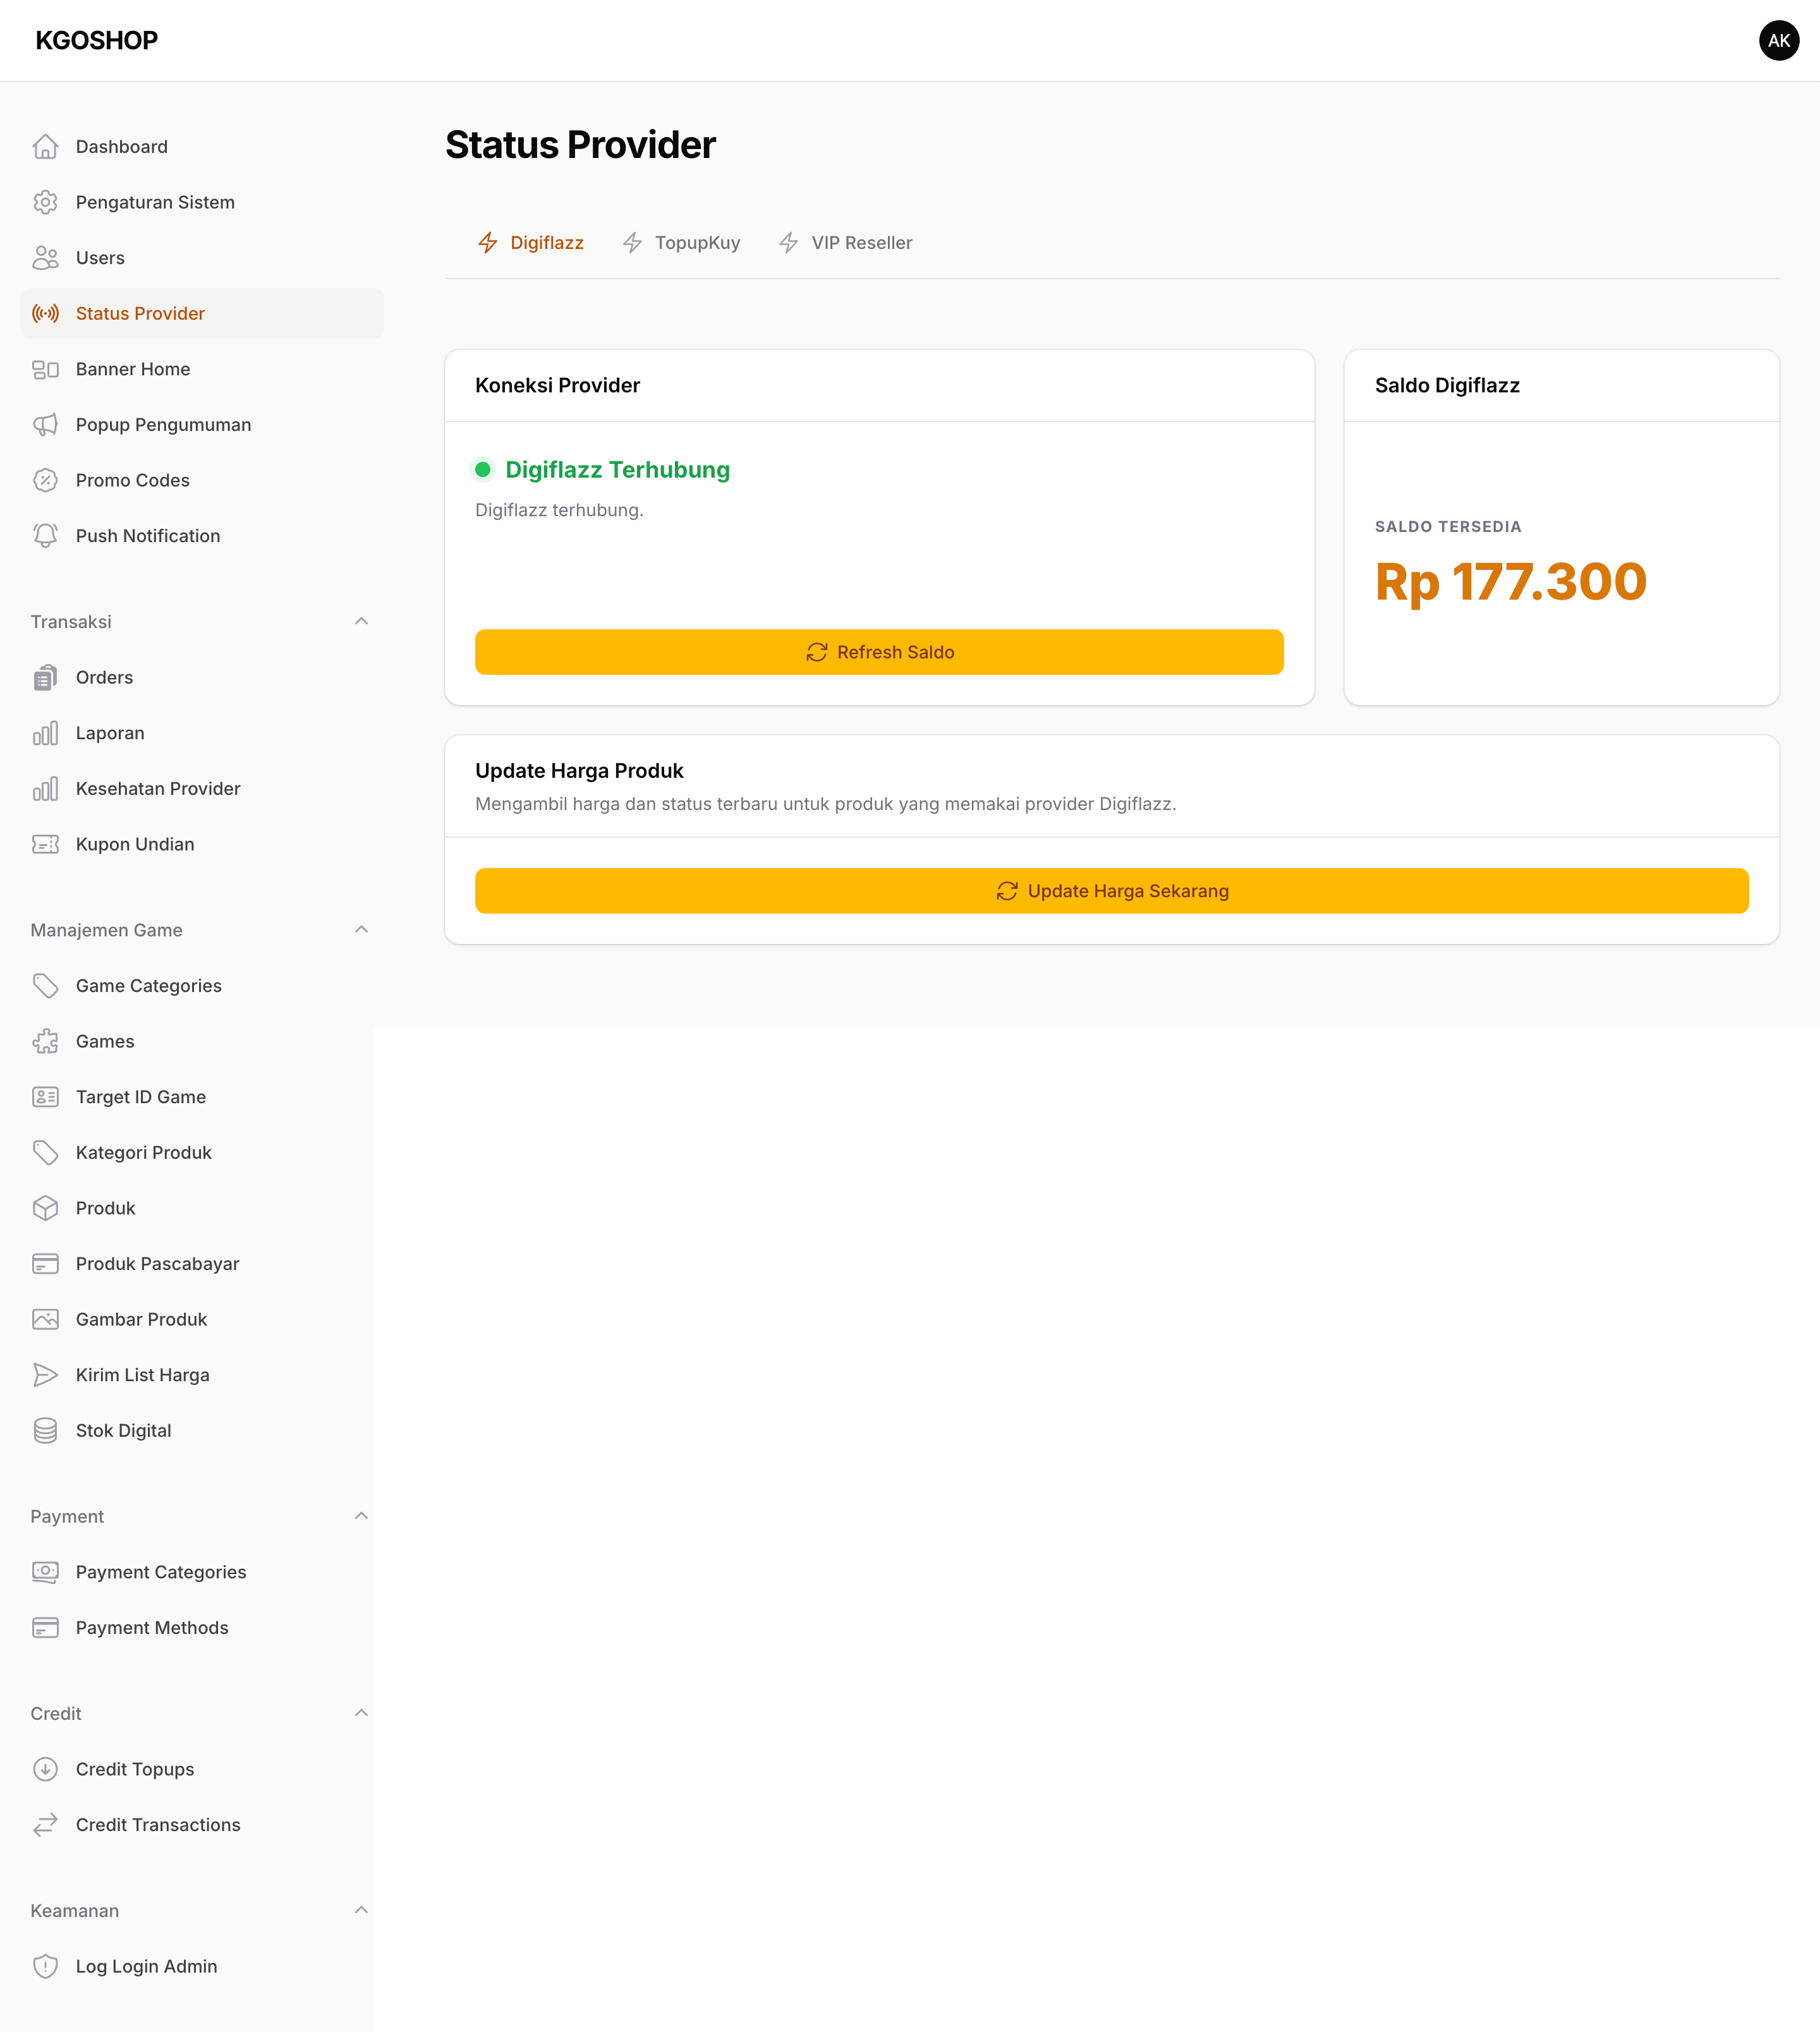The image size is (1820, 2032).
Task: Switch to the TopupKuy tab
Action: [681, 243]
